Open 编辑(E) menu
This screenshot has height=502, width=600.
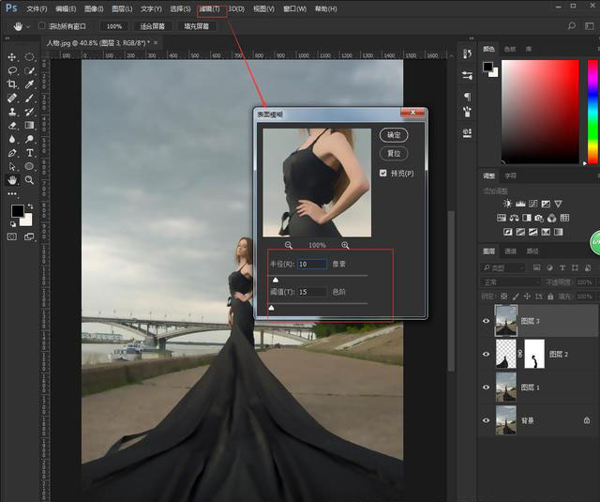click(66, 8)
